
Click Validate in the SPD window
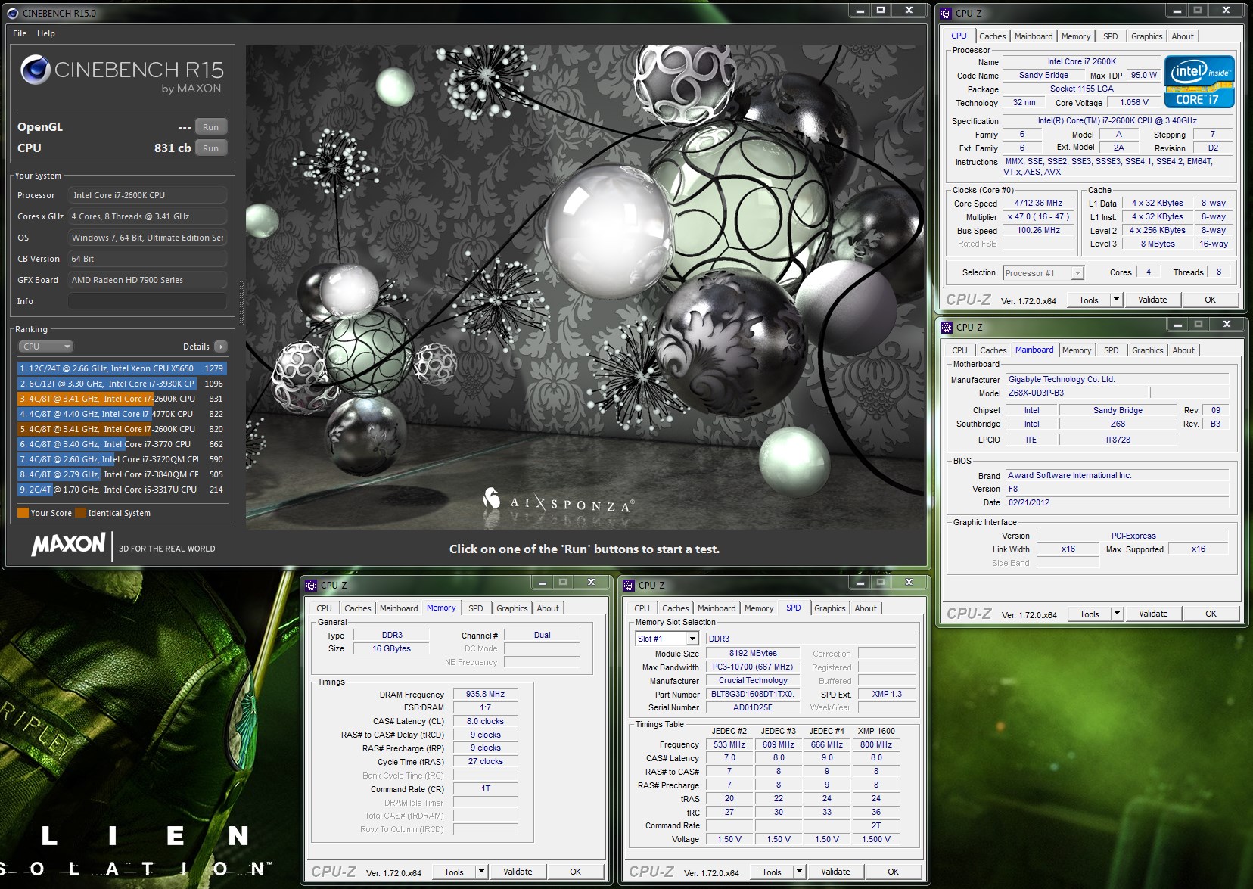click(835, 872)
